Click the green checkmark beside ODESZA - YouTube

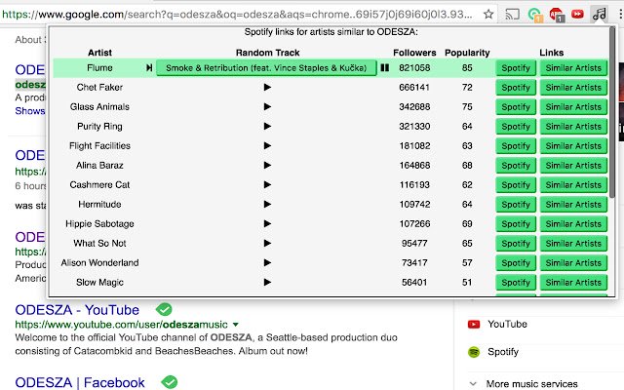pos(164,309)
